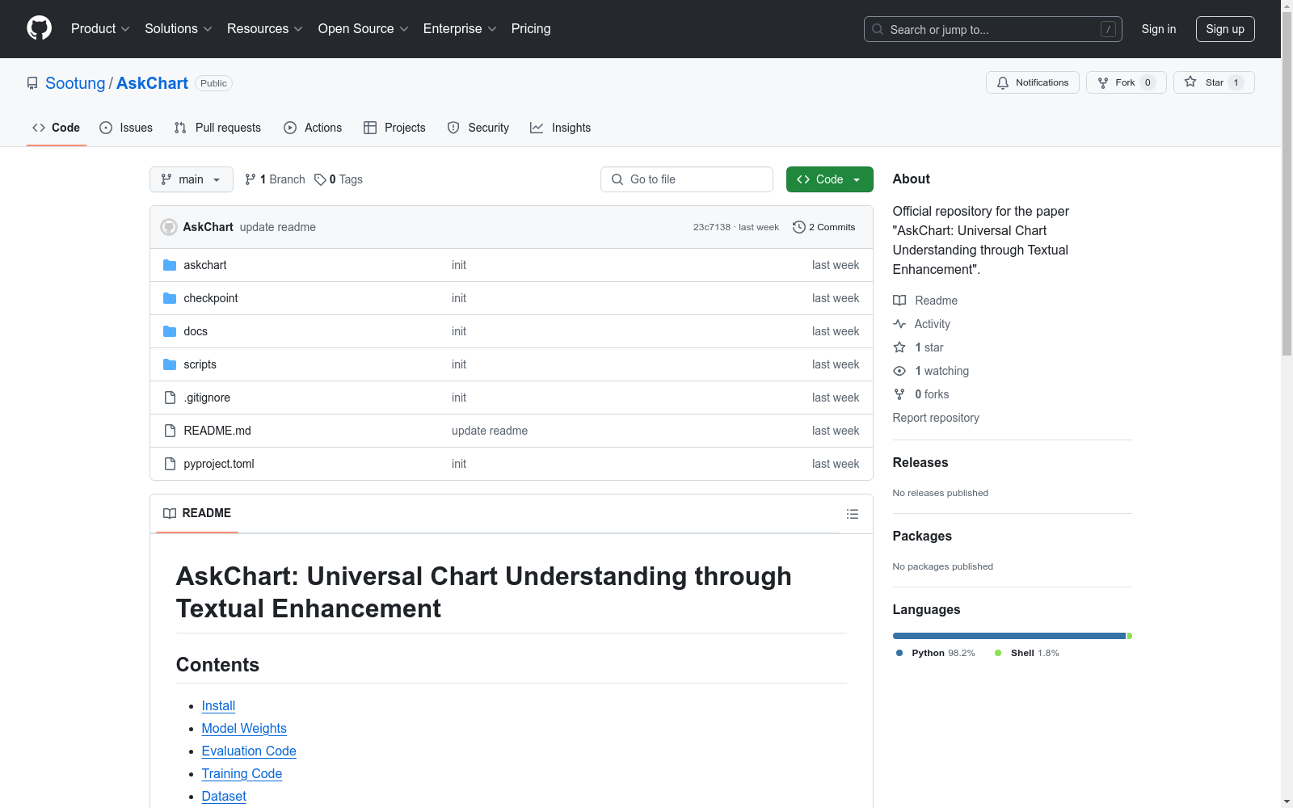This screenshot has height=808, width=1293.
Task: Open the '2 Commits' history link
Action: point(824,227)
